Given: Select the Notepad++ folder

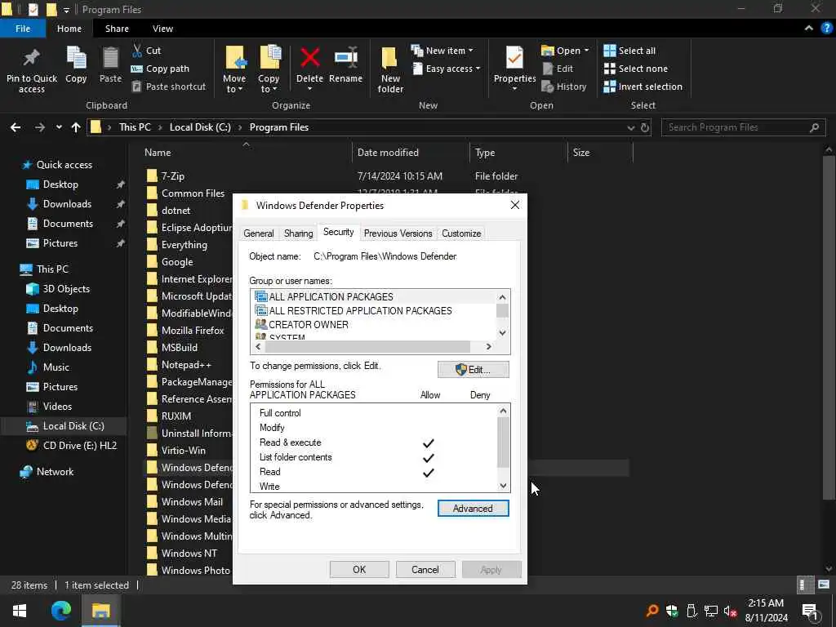Looking at the screenshot, I should tap(186, 365).
